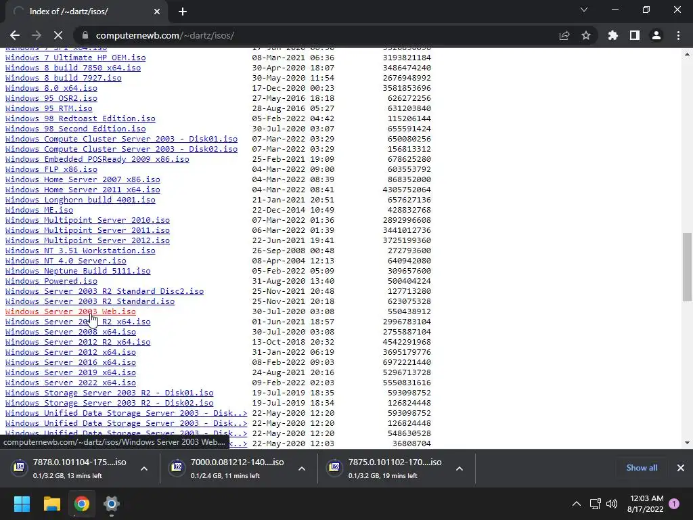Open the Chrome profile avatar
The image size is (693, 520).
(x=656, y=35)
